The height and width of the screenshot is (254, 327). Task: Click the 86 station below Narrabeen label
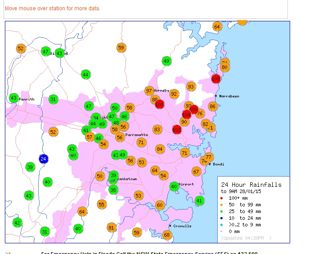[x=213, y=106]
